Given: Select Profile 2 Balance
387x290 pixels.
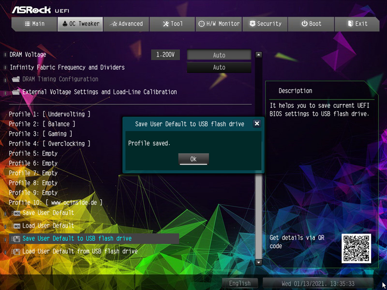Looking at the screenshot, I should (42, 124).
